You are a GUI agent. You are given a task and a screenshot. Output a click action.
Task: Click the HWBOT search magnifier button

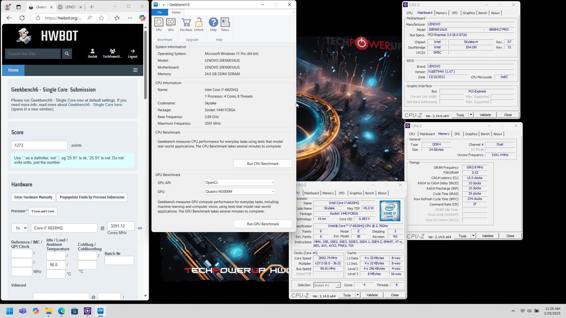pos(67,54)
